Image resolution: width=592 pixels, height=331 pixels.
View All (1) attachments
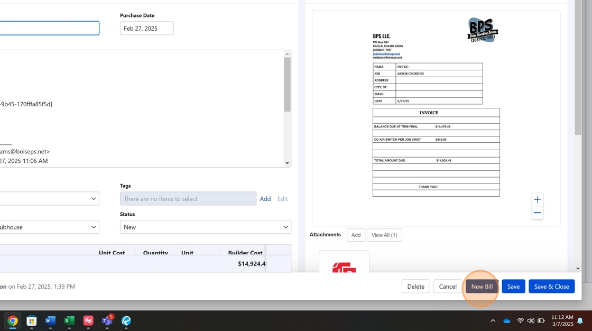click(x=384, y=235)
